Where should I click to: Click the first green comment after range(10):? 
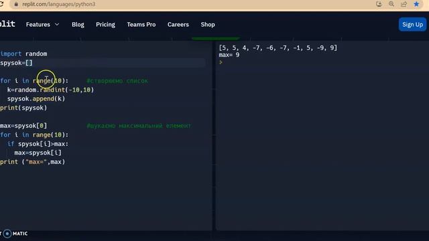pyautogui.click(x=117, y=81)
